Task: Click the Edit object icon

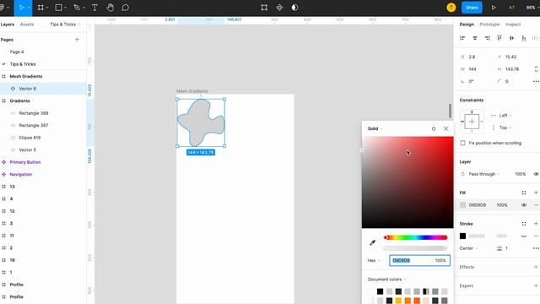Action: (264, 8)
